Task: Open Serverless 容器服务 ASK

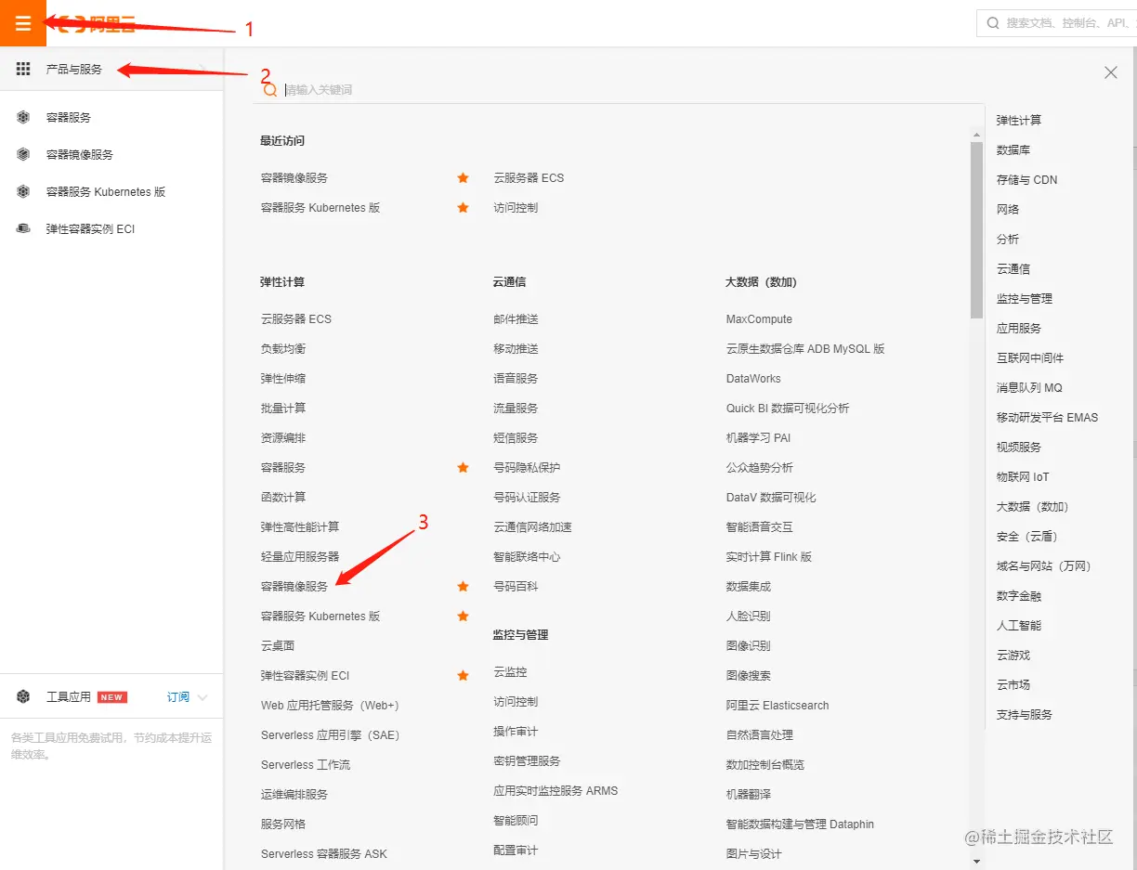Action: pyautogui.click(x=324, y=853)
